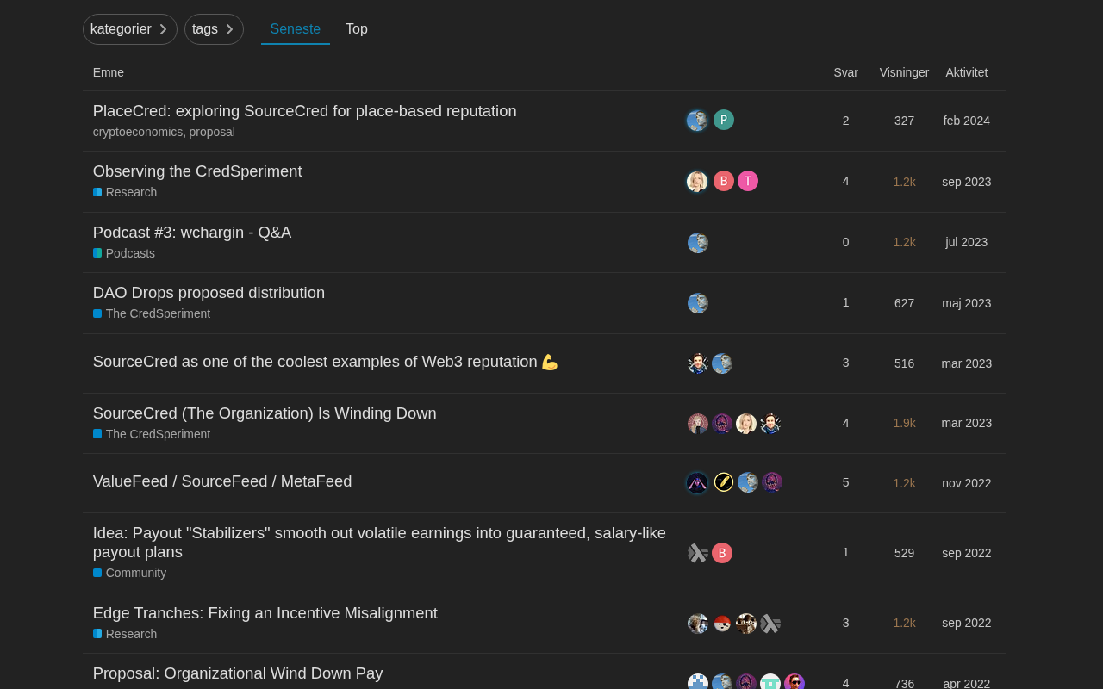
Task: Click first avatar on SourceCred Is Winding Down
Action: click(698, 424)
